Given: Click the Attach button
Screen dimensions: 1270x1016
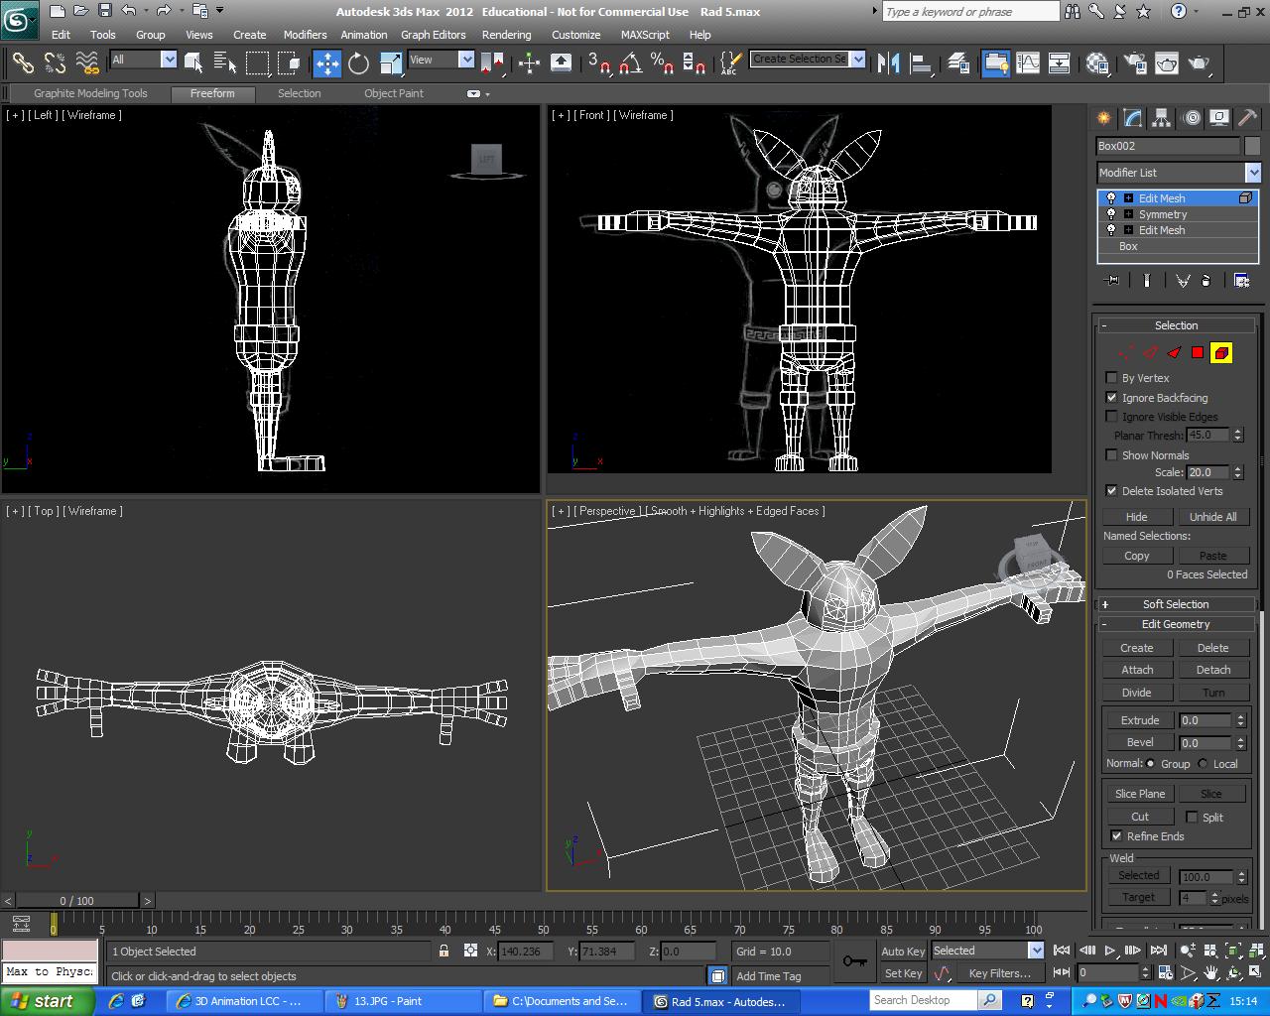Looking at the screenshot, I should tap(1137, 670).
